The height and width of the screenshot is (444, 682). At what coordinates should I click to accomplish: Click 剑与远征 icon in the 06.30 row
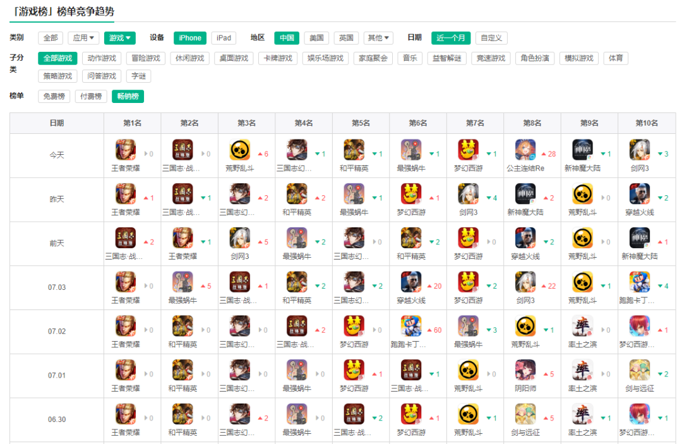click(x=525, y=414)
